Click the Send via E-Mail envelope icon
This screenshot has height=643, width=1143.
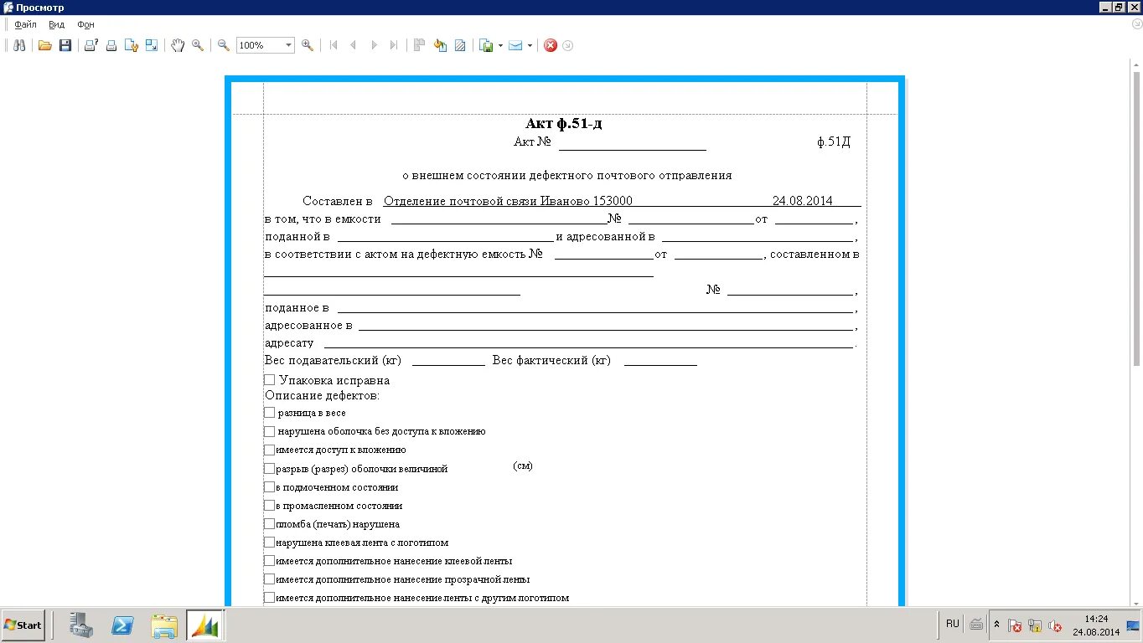click(515, 45)
